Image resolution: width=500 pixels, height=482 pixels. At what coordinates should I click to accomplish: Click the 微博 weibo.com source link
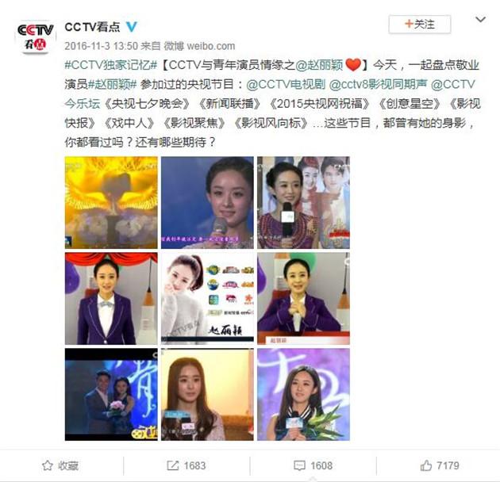point(199,46)
